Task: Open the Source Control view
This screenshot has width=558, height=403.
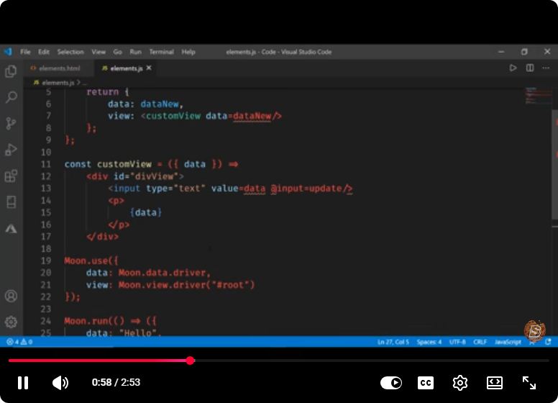Action: click(11, 123)
